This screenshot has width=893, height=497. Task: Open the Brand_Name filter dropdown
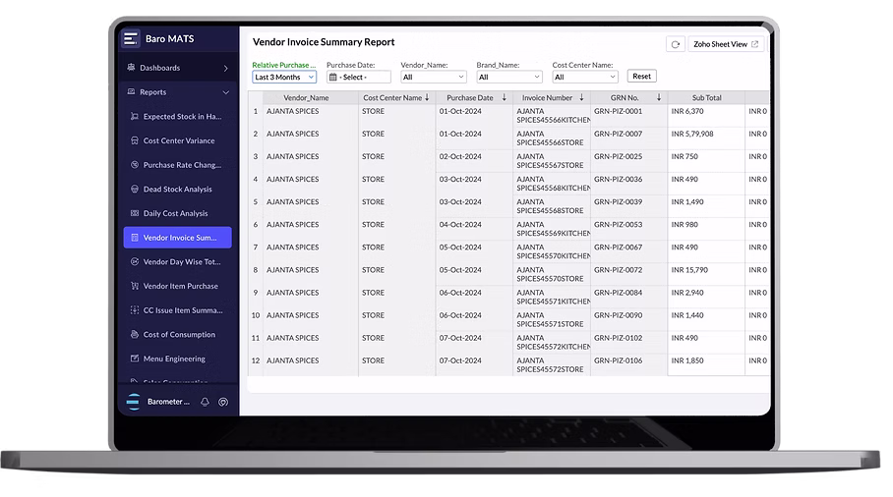pyautogui.click(x=509, y=77)
